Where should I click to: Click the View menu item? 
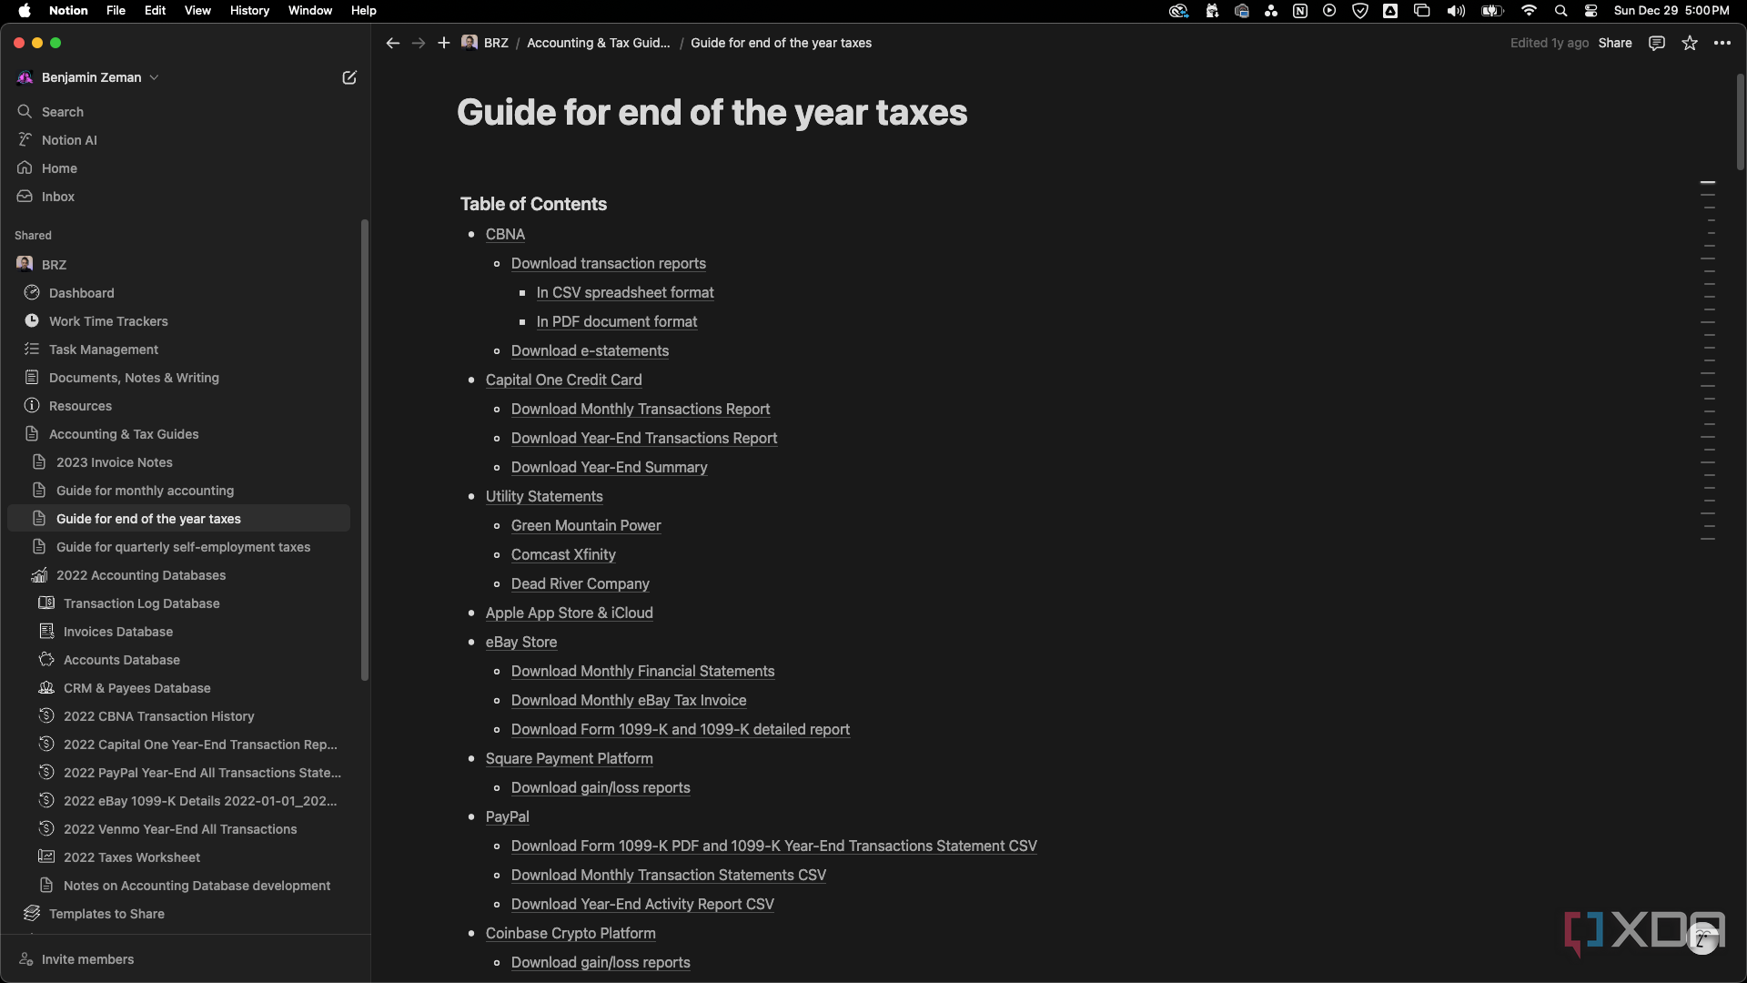point(196,11)
